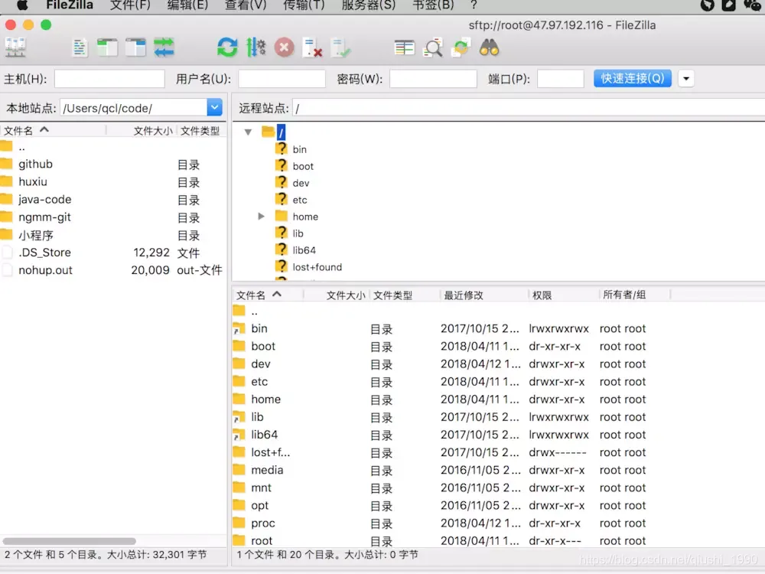Collapse the remote root folder tree node
The width and height of the screenshot is (765, 574).
pos(248,132)
